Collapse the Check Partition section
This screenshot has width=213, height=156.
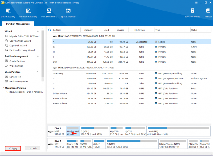(x=38, y=72)
